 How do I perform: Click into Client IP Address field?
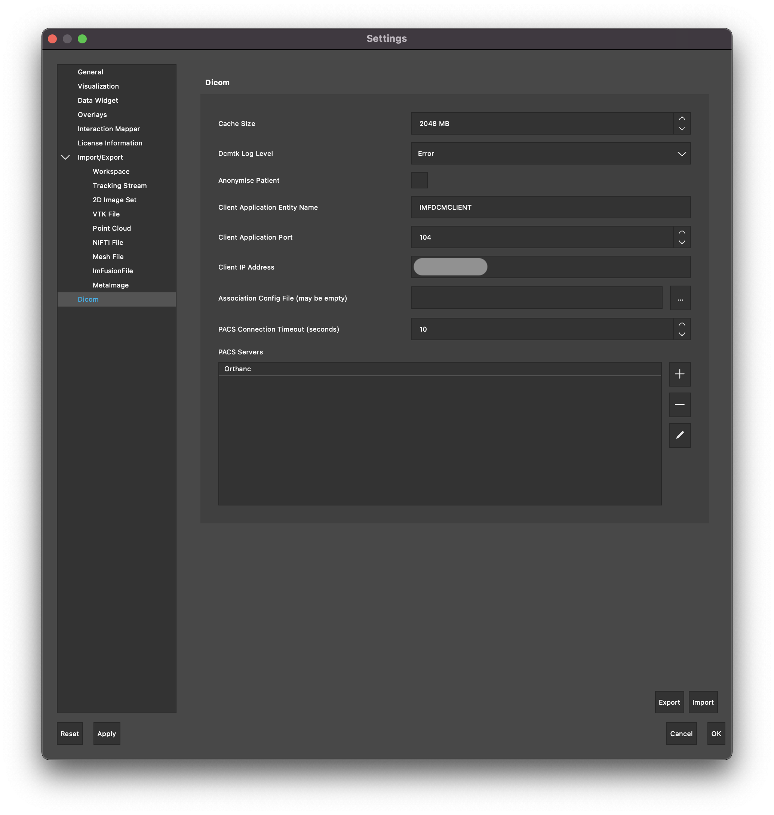pos(551,267)
